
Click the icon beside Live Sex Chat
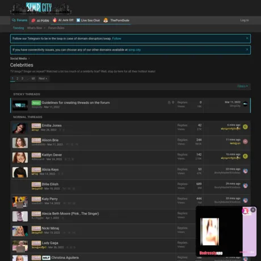(x=78, y=20)
